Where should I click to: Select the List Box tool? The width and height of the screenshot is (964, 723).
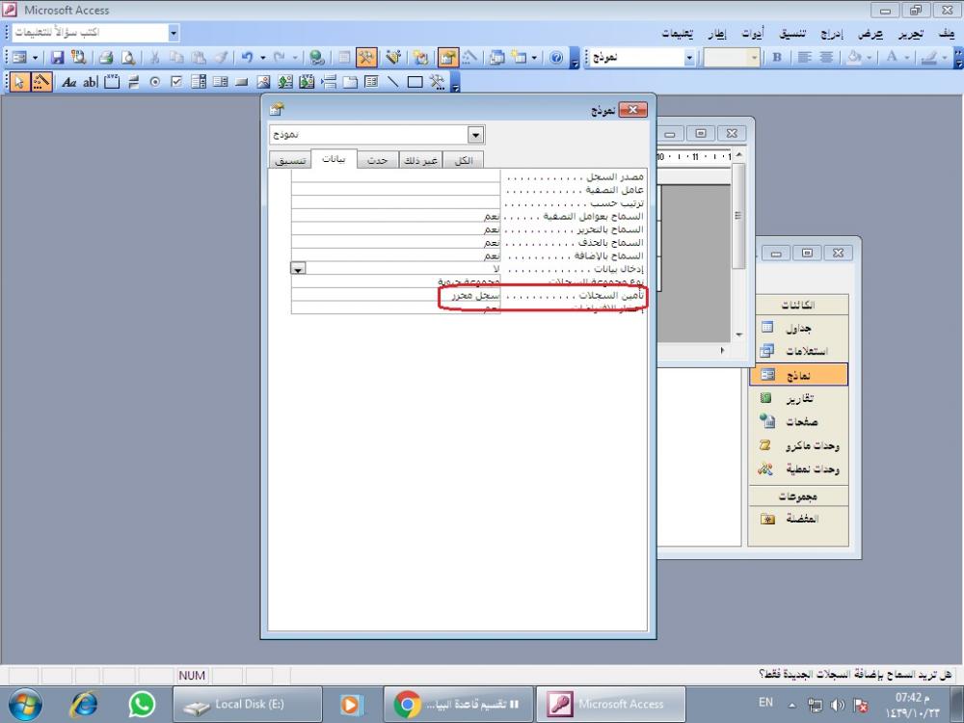click(x=220, y=82)
